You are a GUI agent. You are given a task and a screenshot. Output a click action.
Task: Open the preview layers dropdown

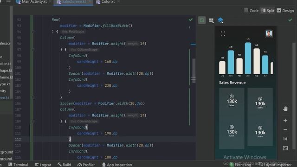click(220, 20)
